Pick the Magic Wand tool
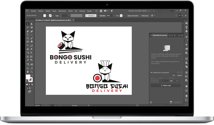Screen dimensions: 214x125 [28, 28]
